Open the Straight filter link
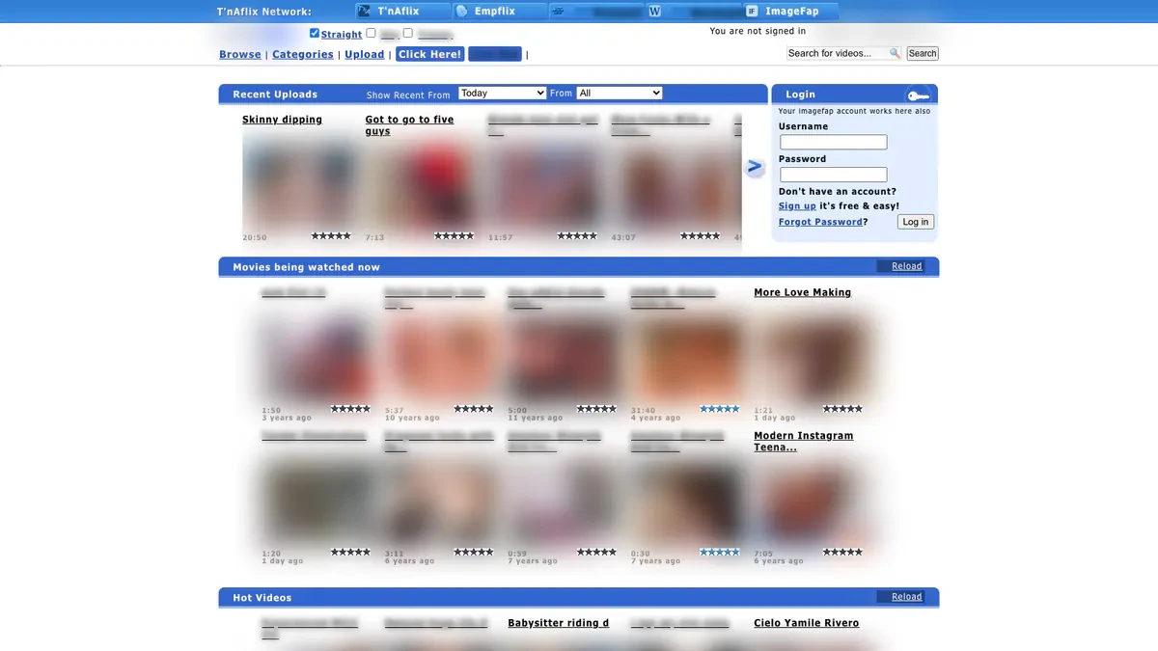Image resolution: width=1158 pixels, height=651 pixels. [x=342, y=35]
